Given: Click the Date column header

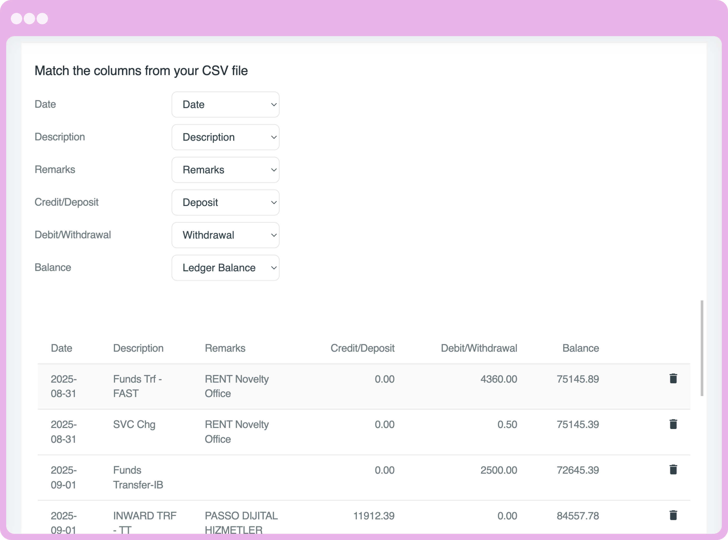Looking at the screenshot, I should (x=61, y=348).
